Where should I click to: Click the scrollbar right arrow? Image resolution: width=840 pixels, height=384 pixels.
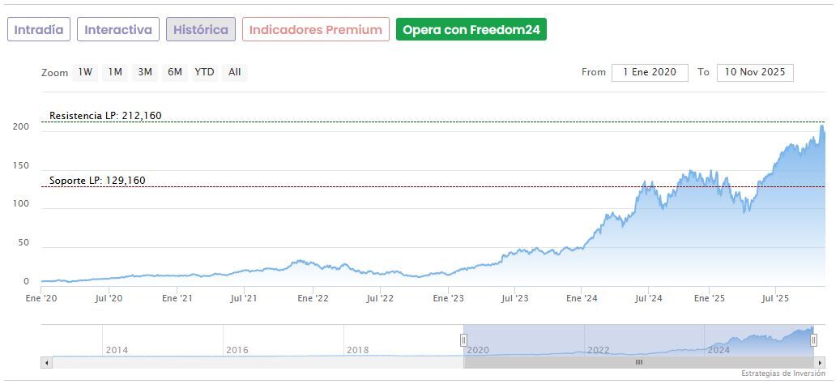coord(820,362)
